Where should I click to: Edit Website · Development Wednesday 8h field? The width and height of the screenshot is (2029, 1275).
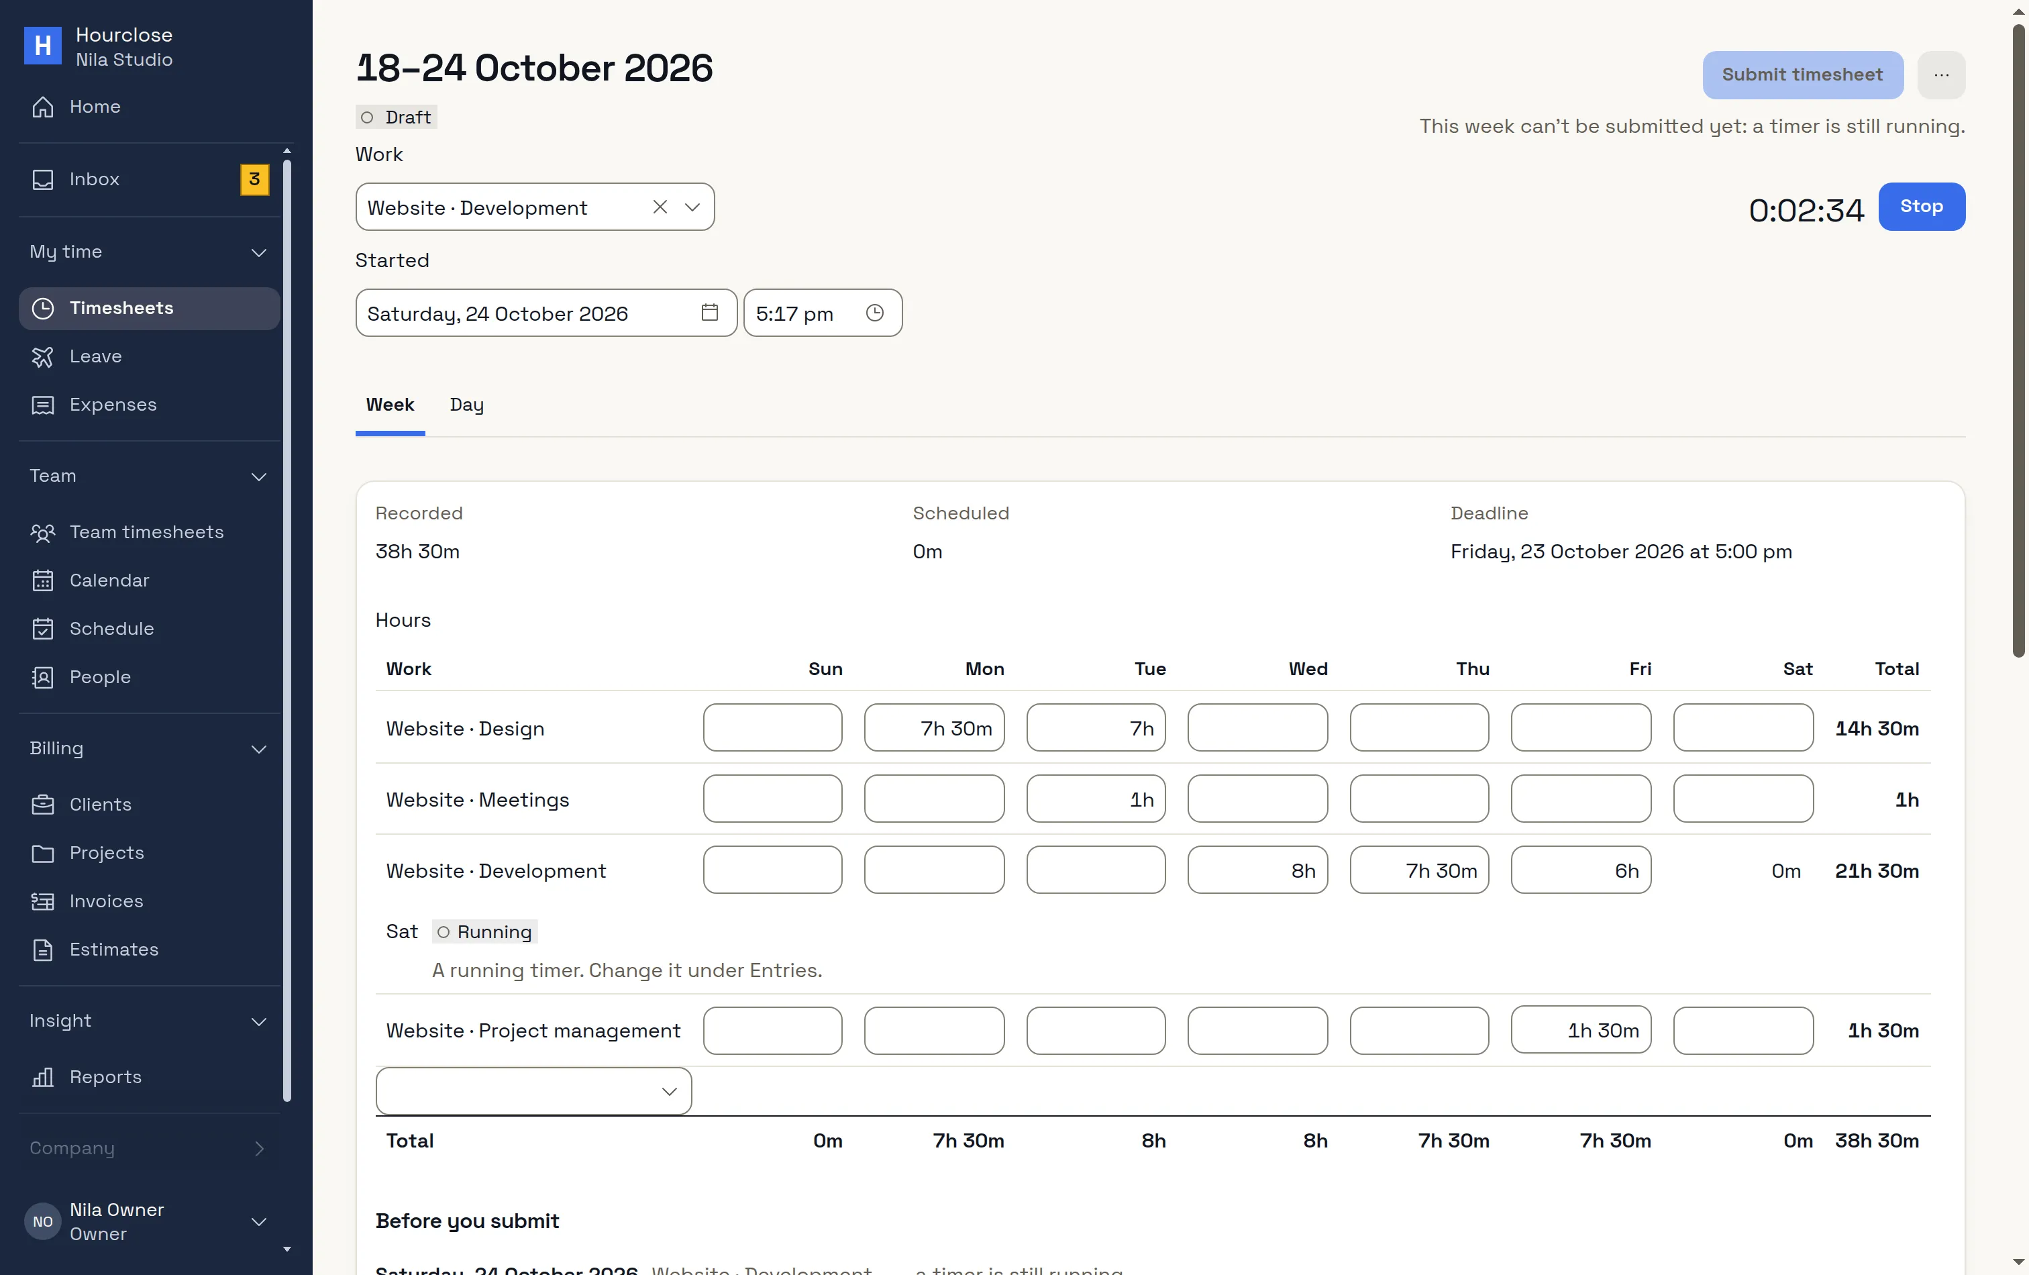(1257, 870)
